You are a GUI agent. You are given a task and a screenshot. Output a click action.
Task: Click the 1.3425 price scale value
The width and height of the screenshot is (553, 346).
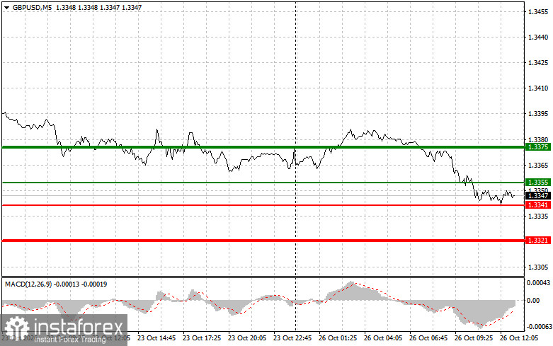(538, 63)
